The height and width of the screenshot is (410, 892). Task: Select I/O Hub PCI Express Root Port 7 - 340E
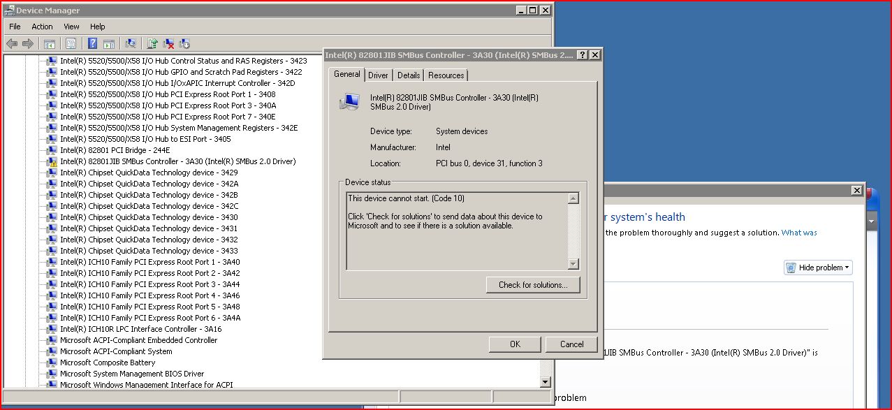(x=168, y=117)
